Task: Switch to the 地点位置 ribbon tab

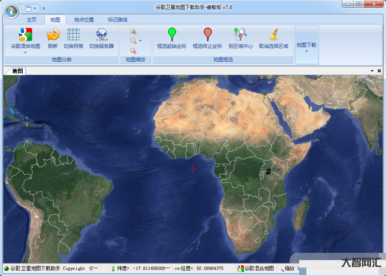Action: pyautogui.click(x=84, y=20)
